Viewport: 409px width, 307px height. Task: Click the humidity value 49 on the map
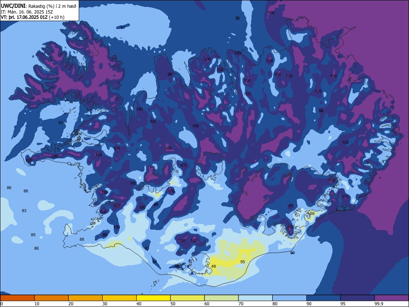point(213,266)
